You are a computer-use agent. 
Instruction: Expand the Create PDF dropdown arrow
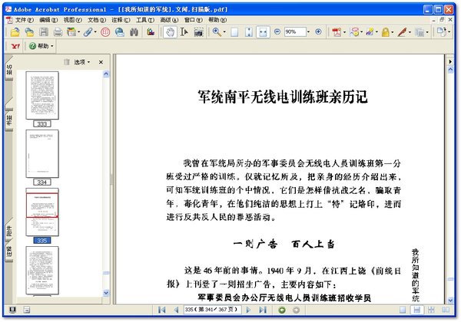click(x=344, y=32)
